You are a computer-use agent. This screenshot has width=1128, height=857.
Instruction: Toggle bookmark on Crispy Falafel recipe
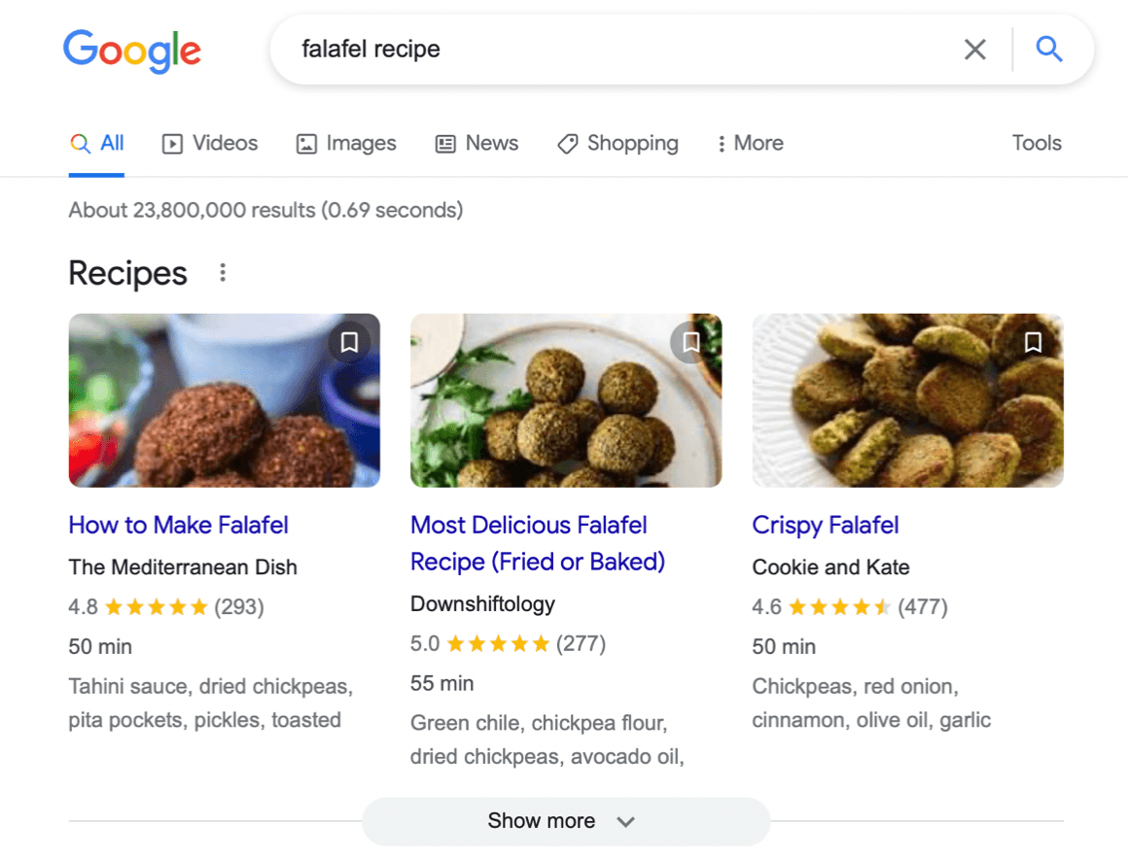1033,342
